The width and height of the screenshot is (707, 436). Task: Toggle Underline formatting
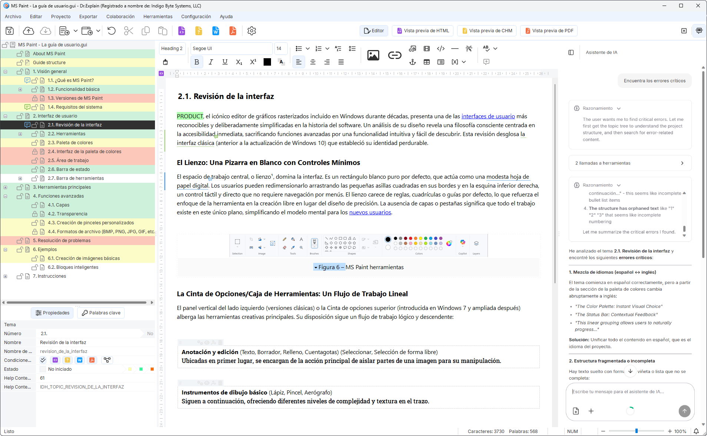(x=225, y=62)
